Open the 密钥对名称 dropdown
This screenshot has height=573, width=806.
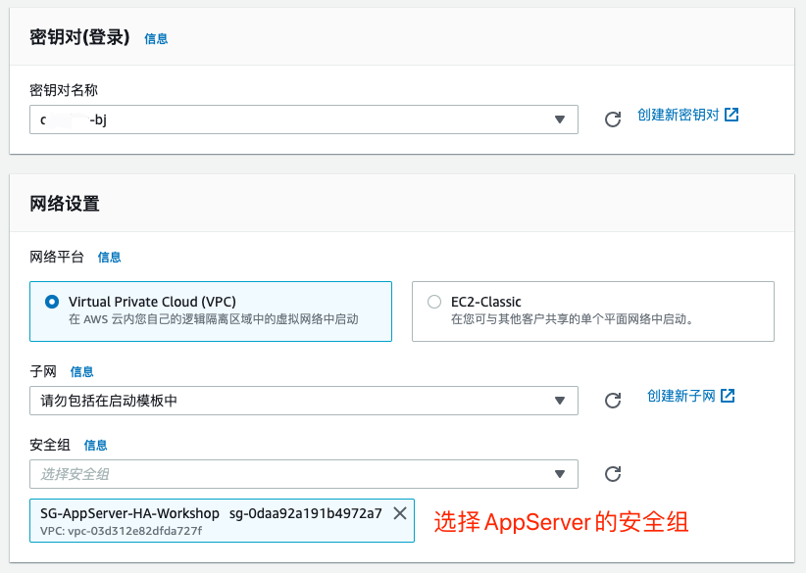coord(303,119)
